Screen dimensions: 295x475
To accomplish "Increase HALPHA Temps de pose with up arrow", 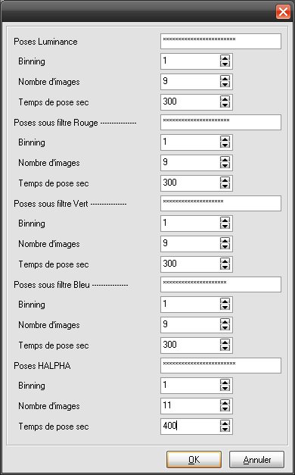I will pos(225,423).
